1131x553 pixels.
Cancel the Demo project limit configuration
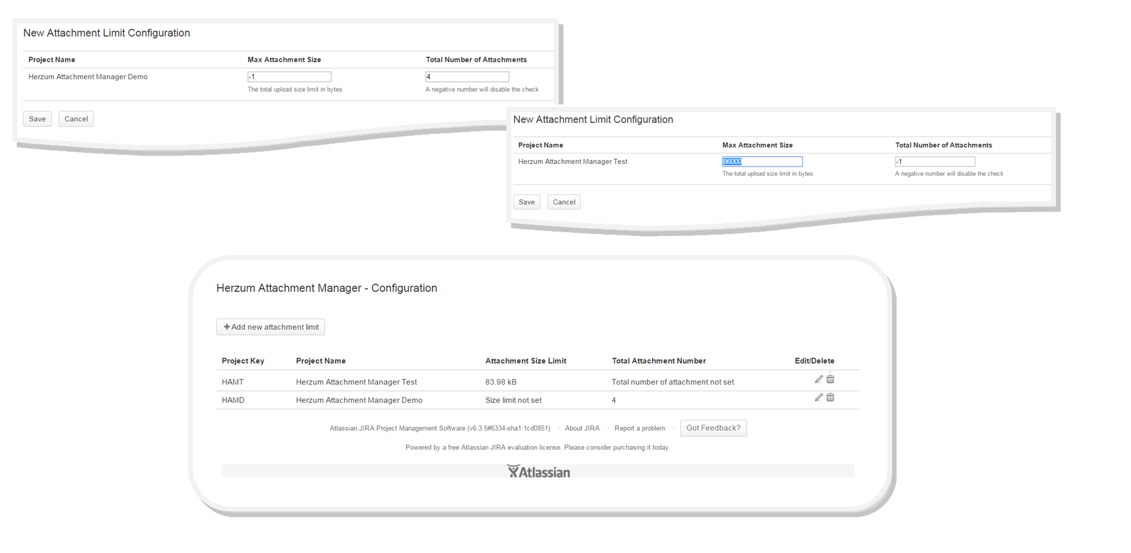tap(76, 119)
